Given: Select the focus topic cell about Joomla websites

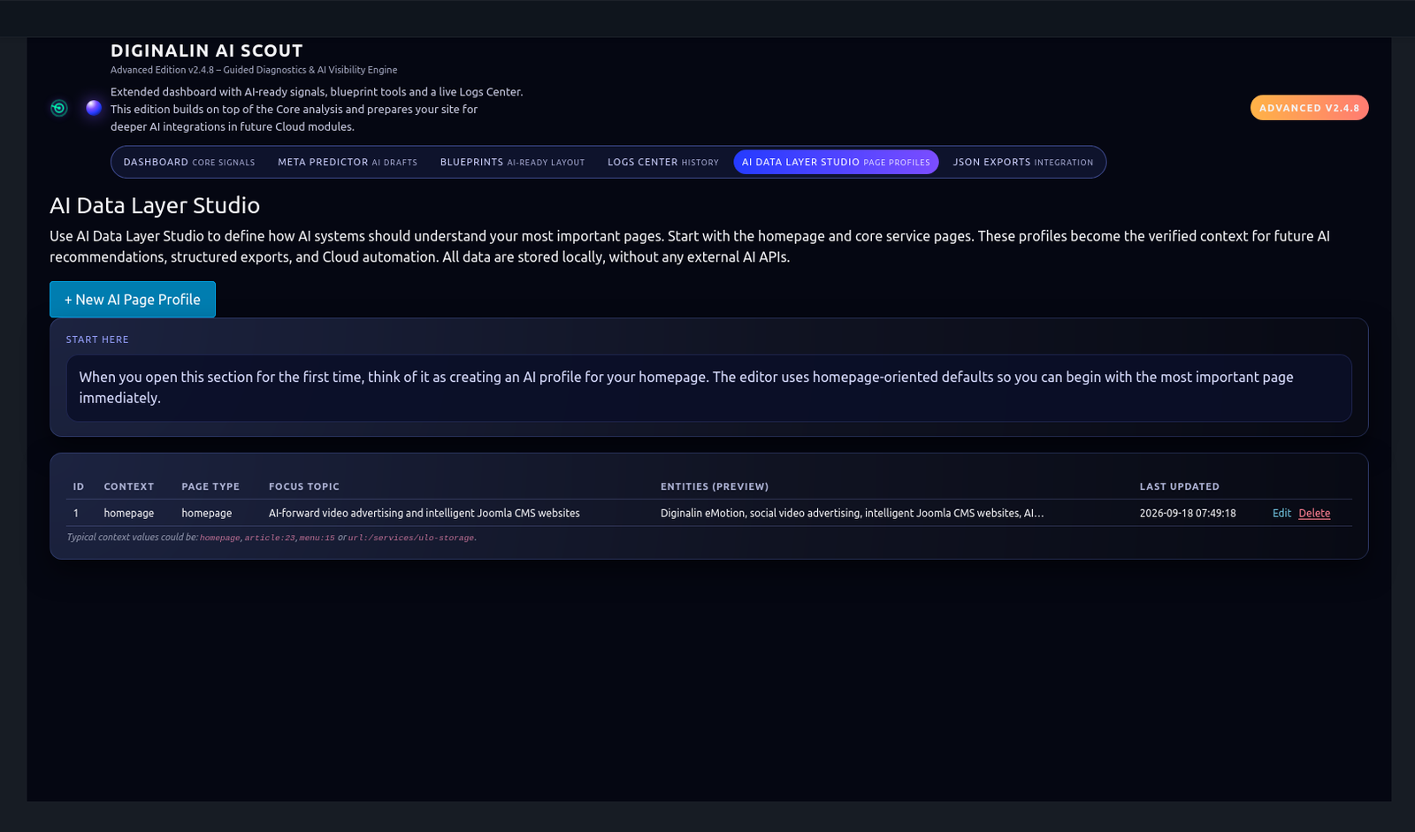Looking at the screenshot, I should (424, 513).
